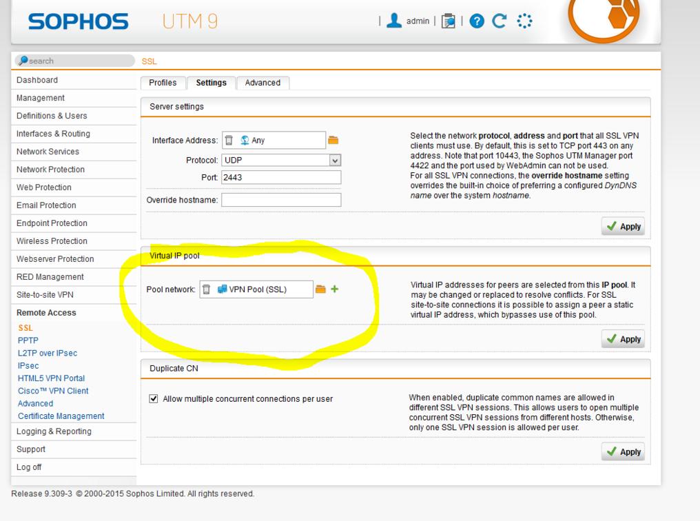This screenshot has height=521, width=700.
Task: Open Wireless Protection menu
Action: [74, 241]
